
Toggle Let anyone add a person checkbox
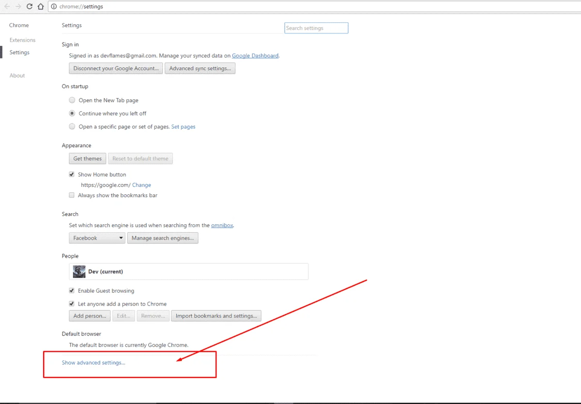72,304
